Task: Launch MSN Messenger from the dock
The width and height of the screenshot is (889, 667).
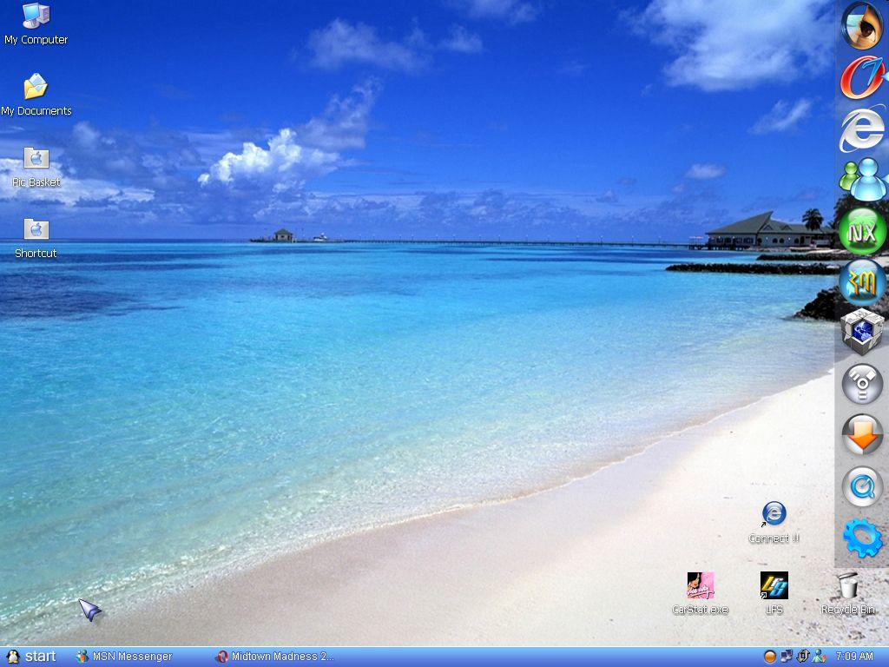Action: [861, 180]
